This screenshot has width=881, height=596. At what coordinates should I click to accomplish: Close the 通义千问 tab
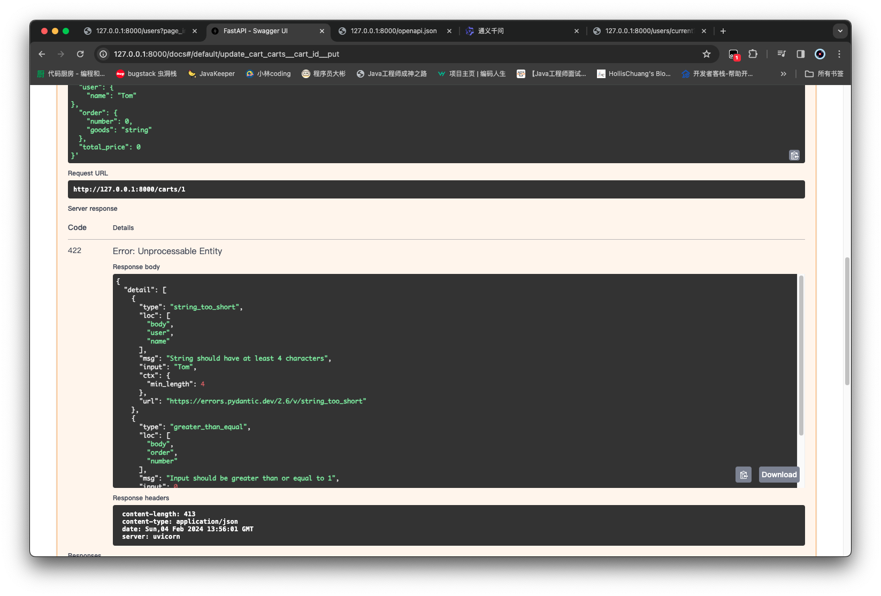pyautogui.click(x=577, y=31)
